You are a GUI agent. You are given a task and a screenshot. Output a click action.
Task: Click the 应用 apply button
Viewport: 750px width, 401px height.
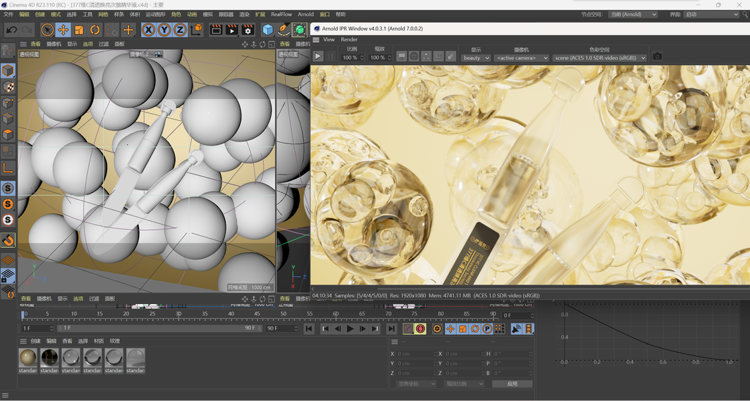click(x=512, y=384)
